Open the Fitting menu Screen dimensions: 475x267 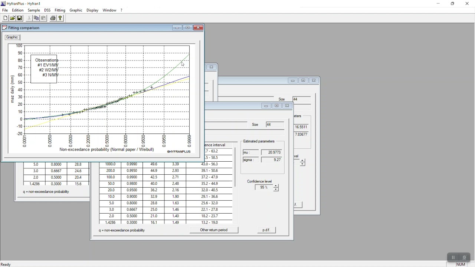click(x=60, y=10)
